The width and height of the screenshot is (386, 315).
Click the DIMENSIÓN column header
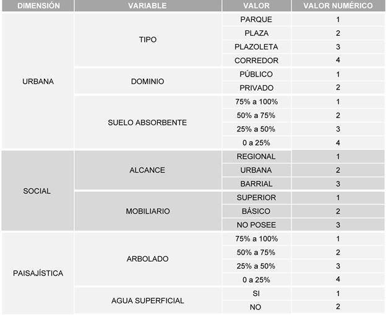tap(38, 6)
